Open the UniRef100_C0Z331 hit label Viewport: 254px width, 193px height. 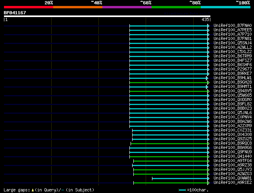coord(233,130)
